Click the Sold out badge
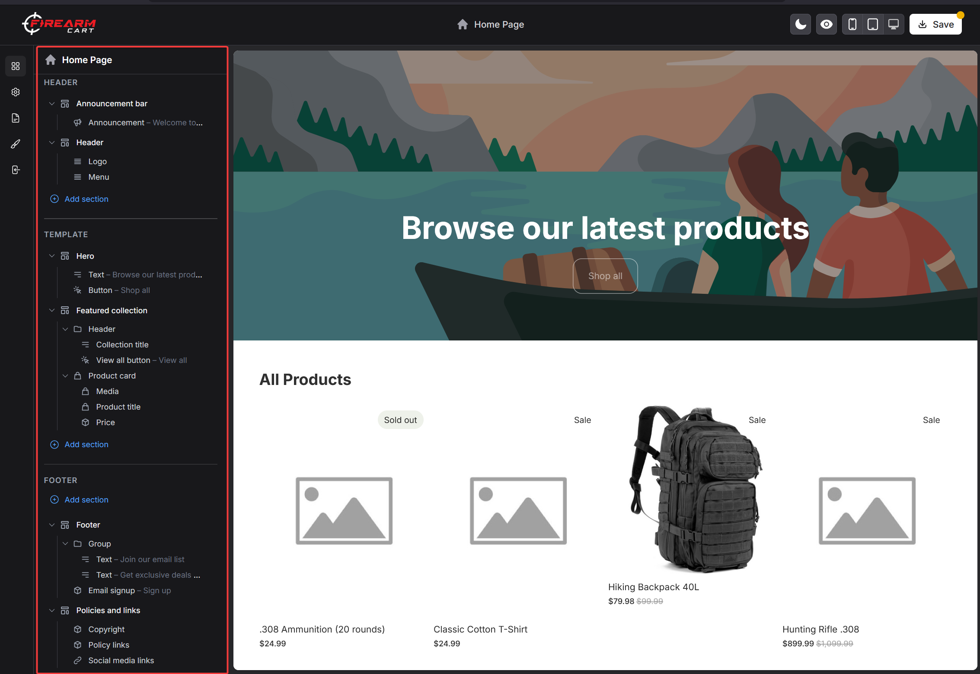 [x=400, y=420]
